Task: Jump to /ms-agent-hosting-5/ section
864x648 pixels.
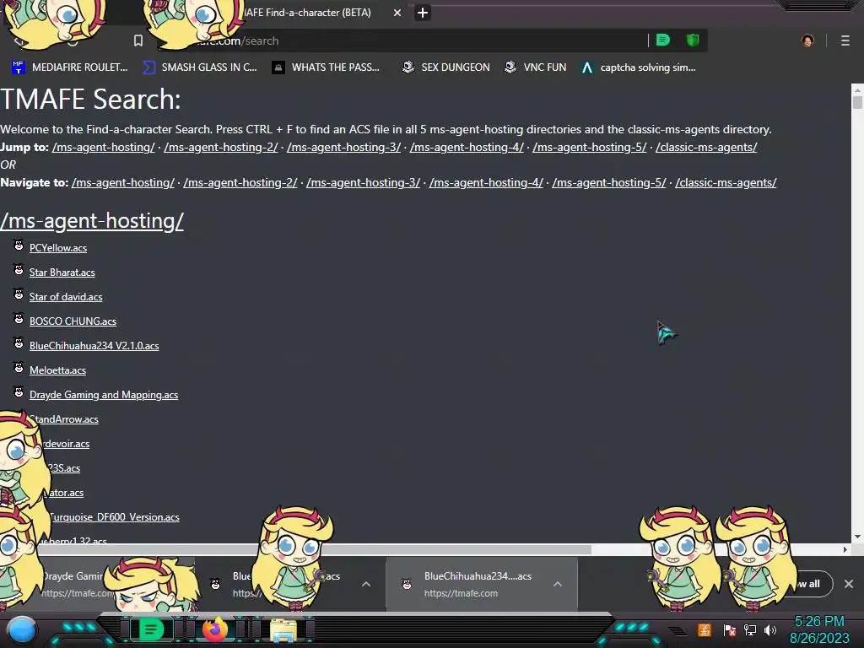Action: click(x=590, y=147)
